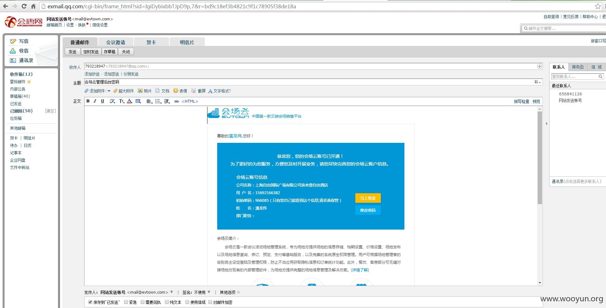Switch to the 普通邮件 tab
The image size is (606, 308).
80,42
